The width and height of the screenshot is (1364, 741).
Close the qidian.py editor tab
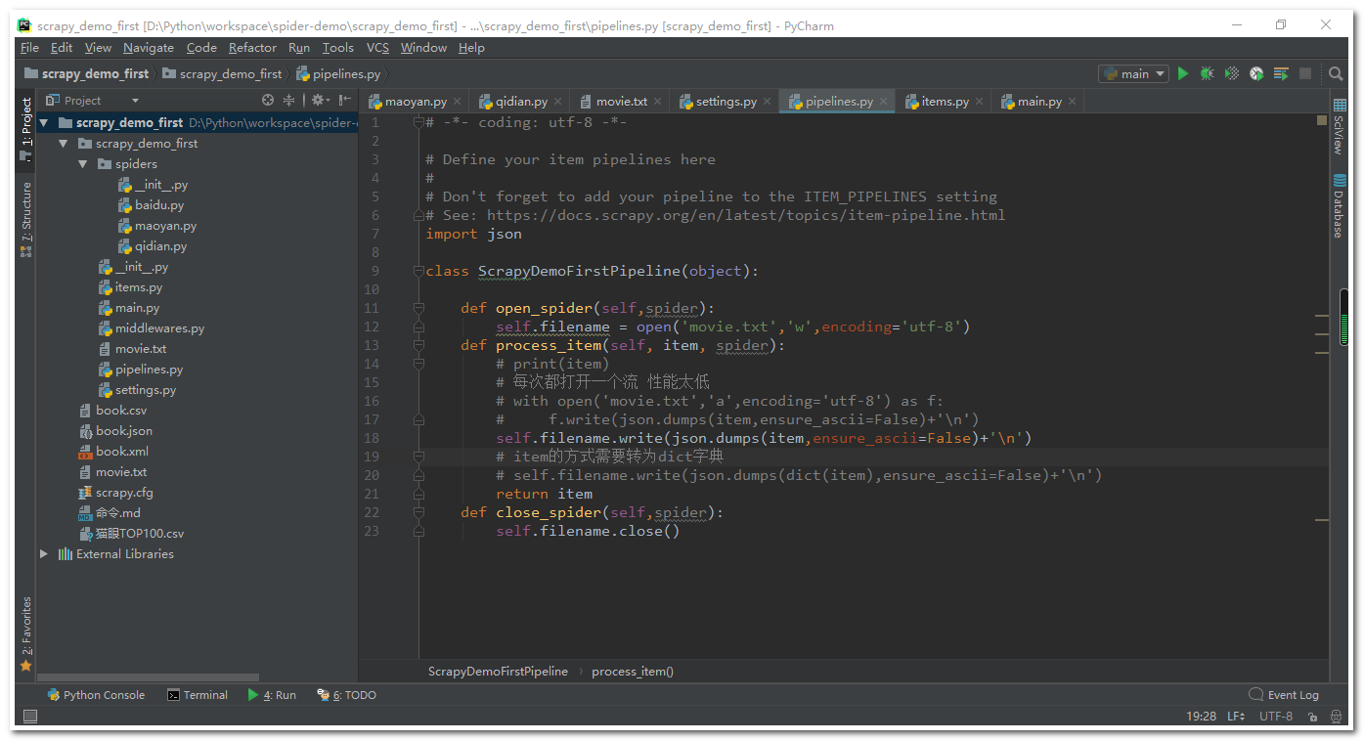click(x=557, y=102)
